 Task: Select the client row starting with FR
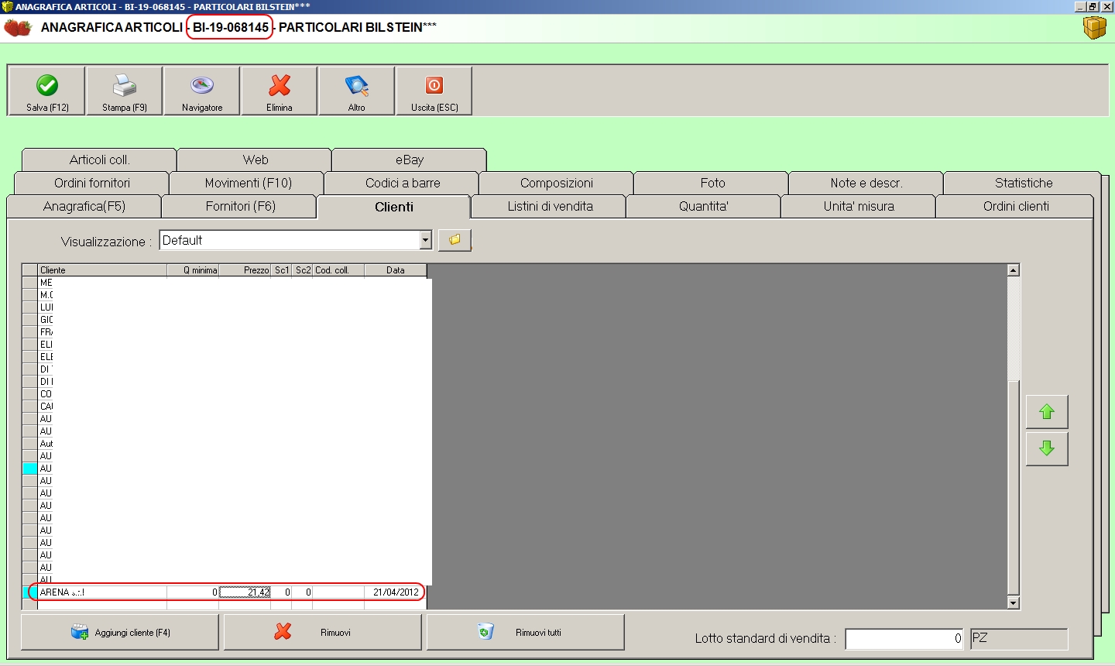pos(46,332)
